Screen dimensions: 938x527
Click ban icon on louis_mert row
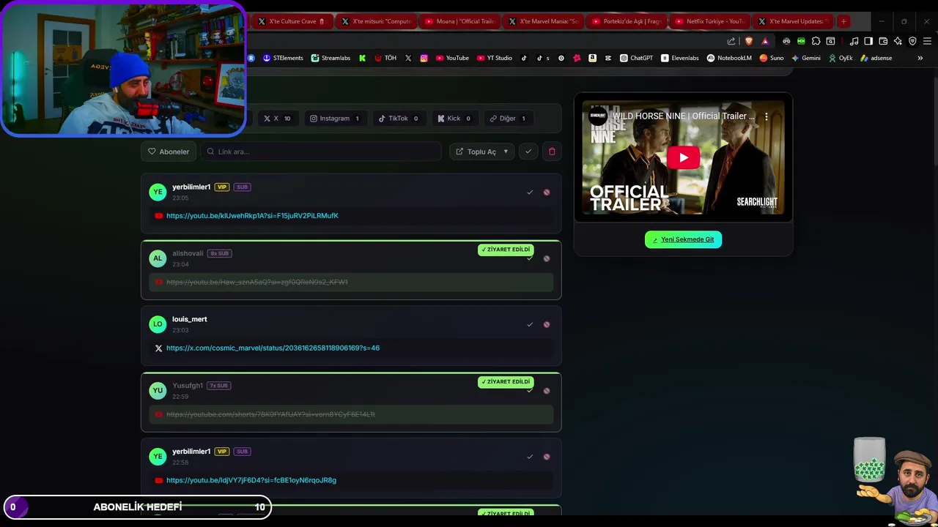pyautogui.click(x=547, y=324)
